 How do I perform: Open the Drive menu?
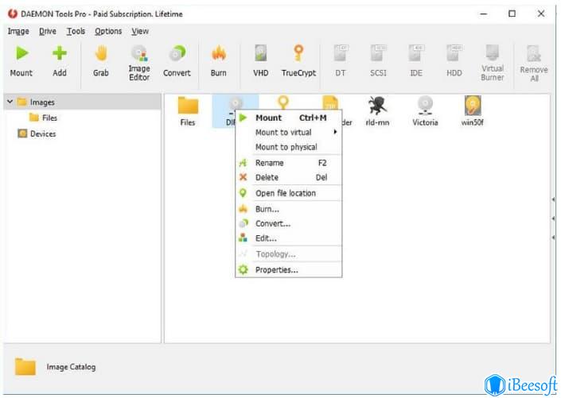click(48, 32)
